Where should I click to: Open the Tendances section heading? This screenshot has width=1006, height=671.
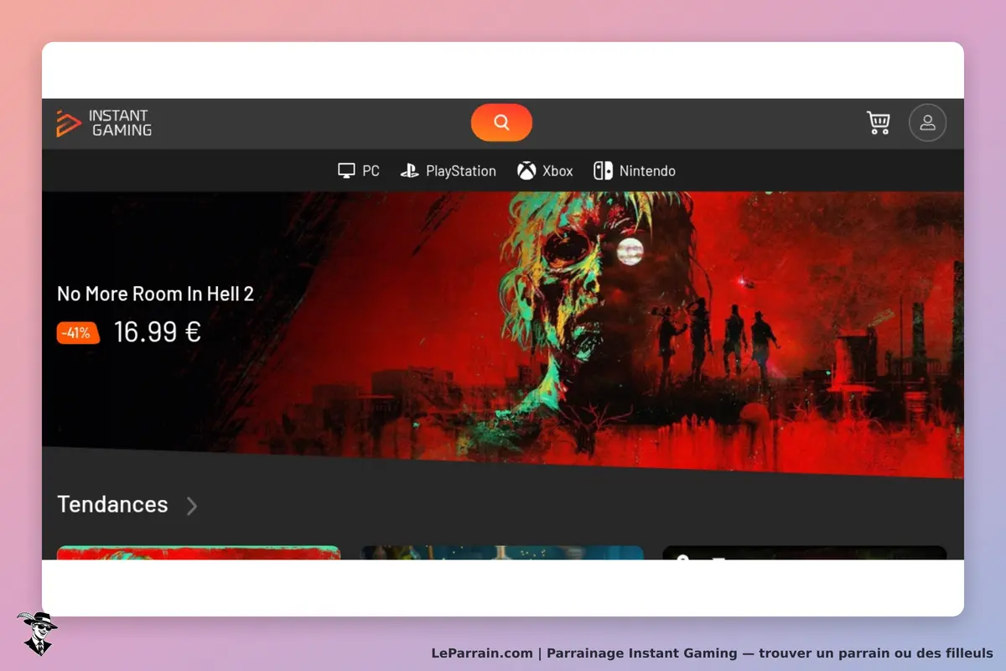tap(112, 504)
